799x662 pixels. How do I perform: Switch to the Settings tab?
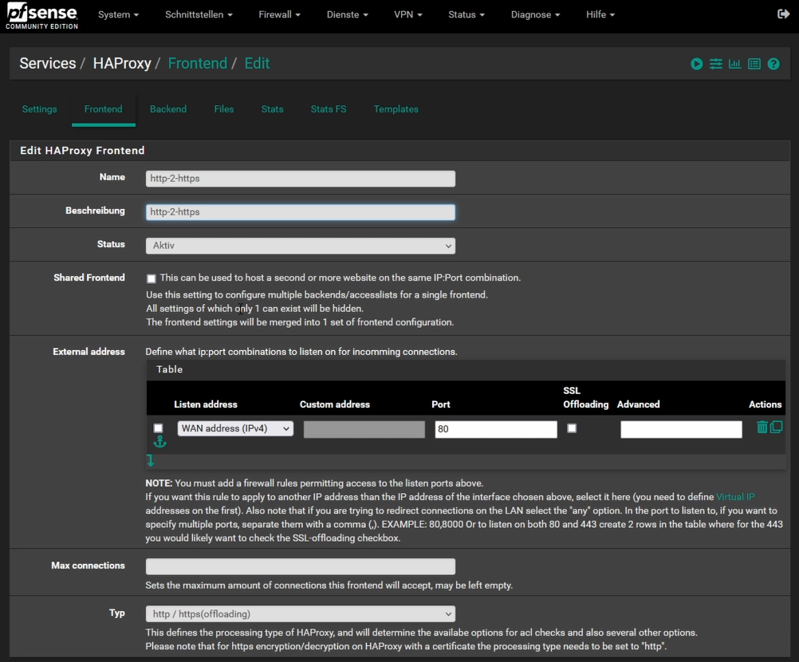coord(40,109)
